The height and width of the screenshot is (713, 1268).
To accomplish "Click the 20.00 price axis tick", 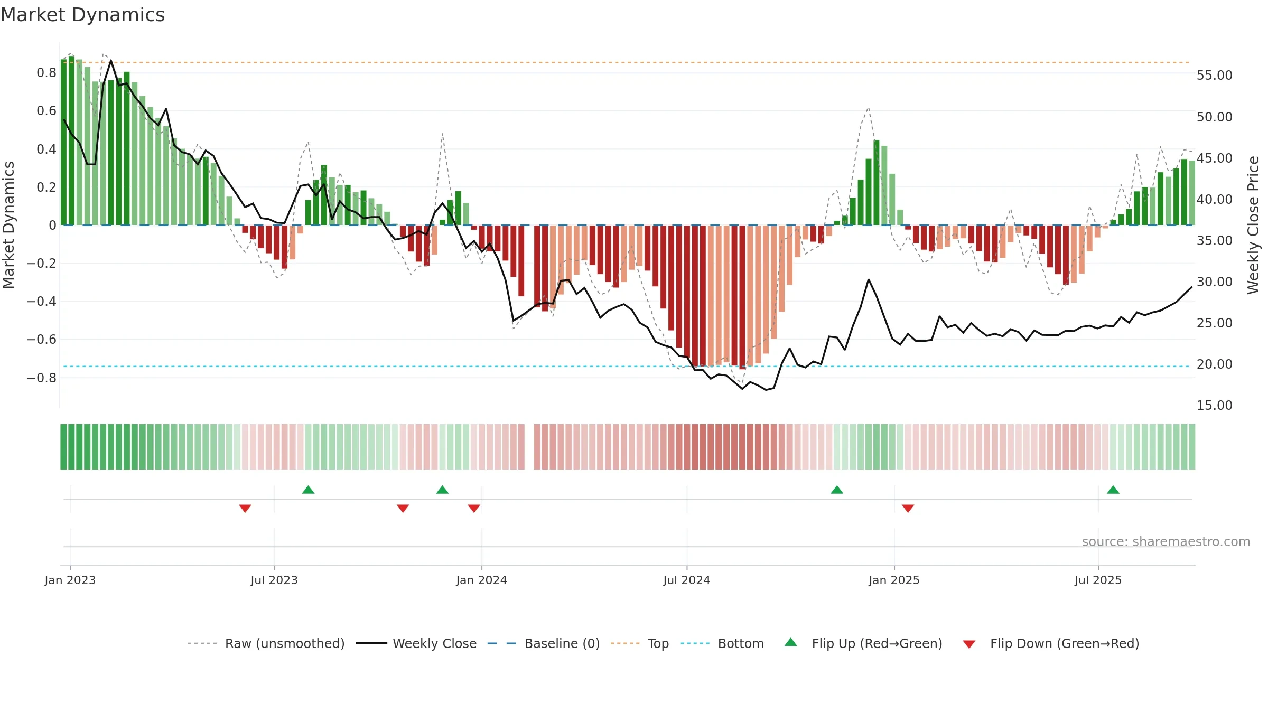I will coord(1215,364).
